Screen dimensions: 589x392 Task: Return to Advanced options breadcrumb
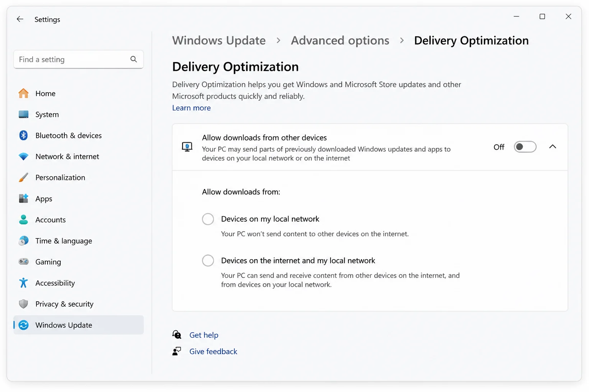pos(340,41)
